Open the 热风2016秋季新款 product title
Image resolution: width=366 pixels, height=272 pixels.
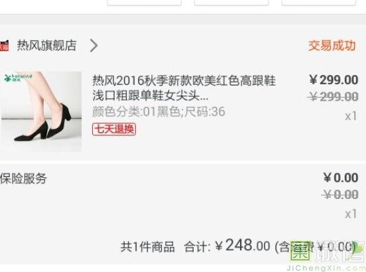pos(184,88)
